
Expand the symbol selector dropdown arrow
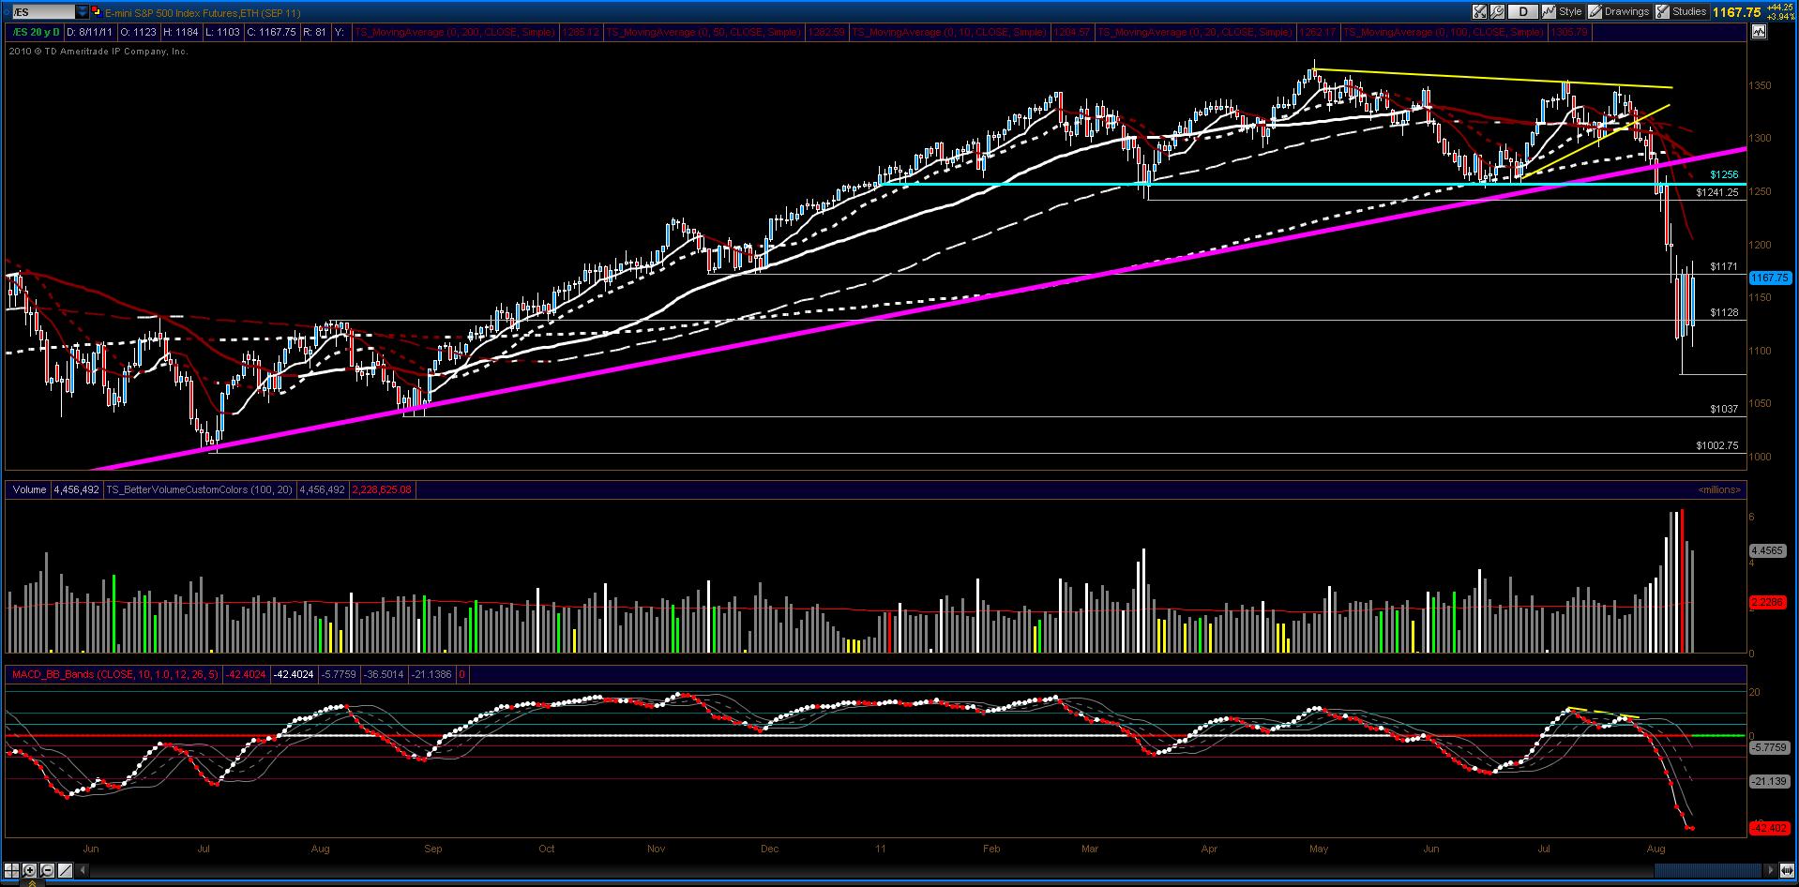[83, 12]
